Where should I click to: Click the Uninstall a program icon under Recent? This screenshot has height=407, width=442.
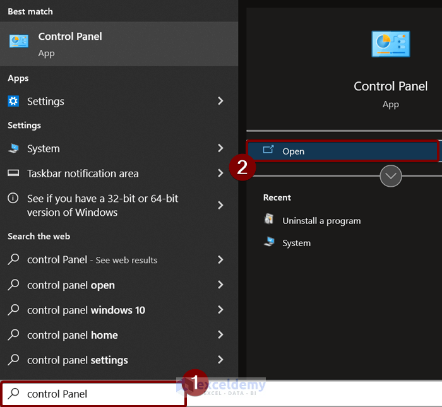coord(269,219)
